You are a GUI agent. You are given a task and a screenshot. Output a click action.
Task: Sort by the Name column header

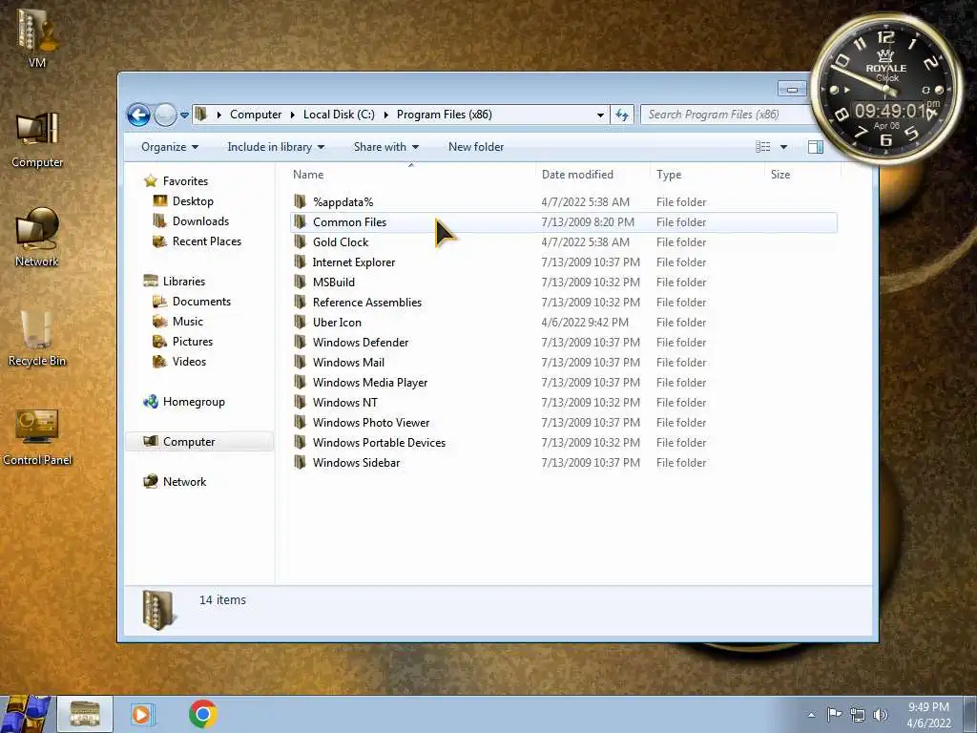308,176
